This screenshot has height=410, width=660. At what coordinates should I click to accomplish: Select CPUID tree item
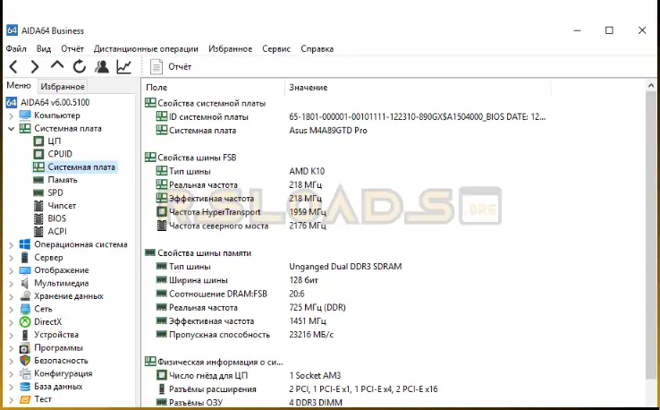click(60, 154)
